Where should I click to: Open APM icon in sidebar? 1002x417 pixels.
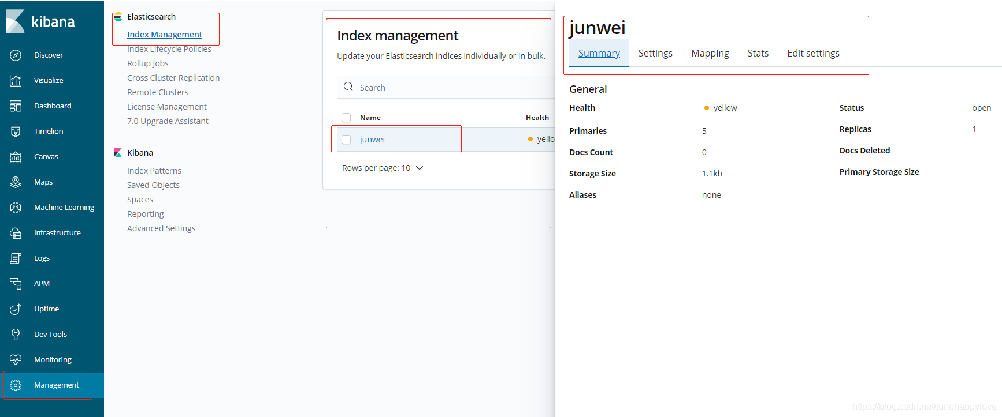coord(16,284)
